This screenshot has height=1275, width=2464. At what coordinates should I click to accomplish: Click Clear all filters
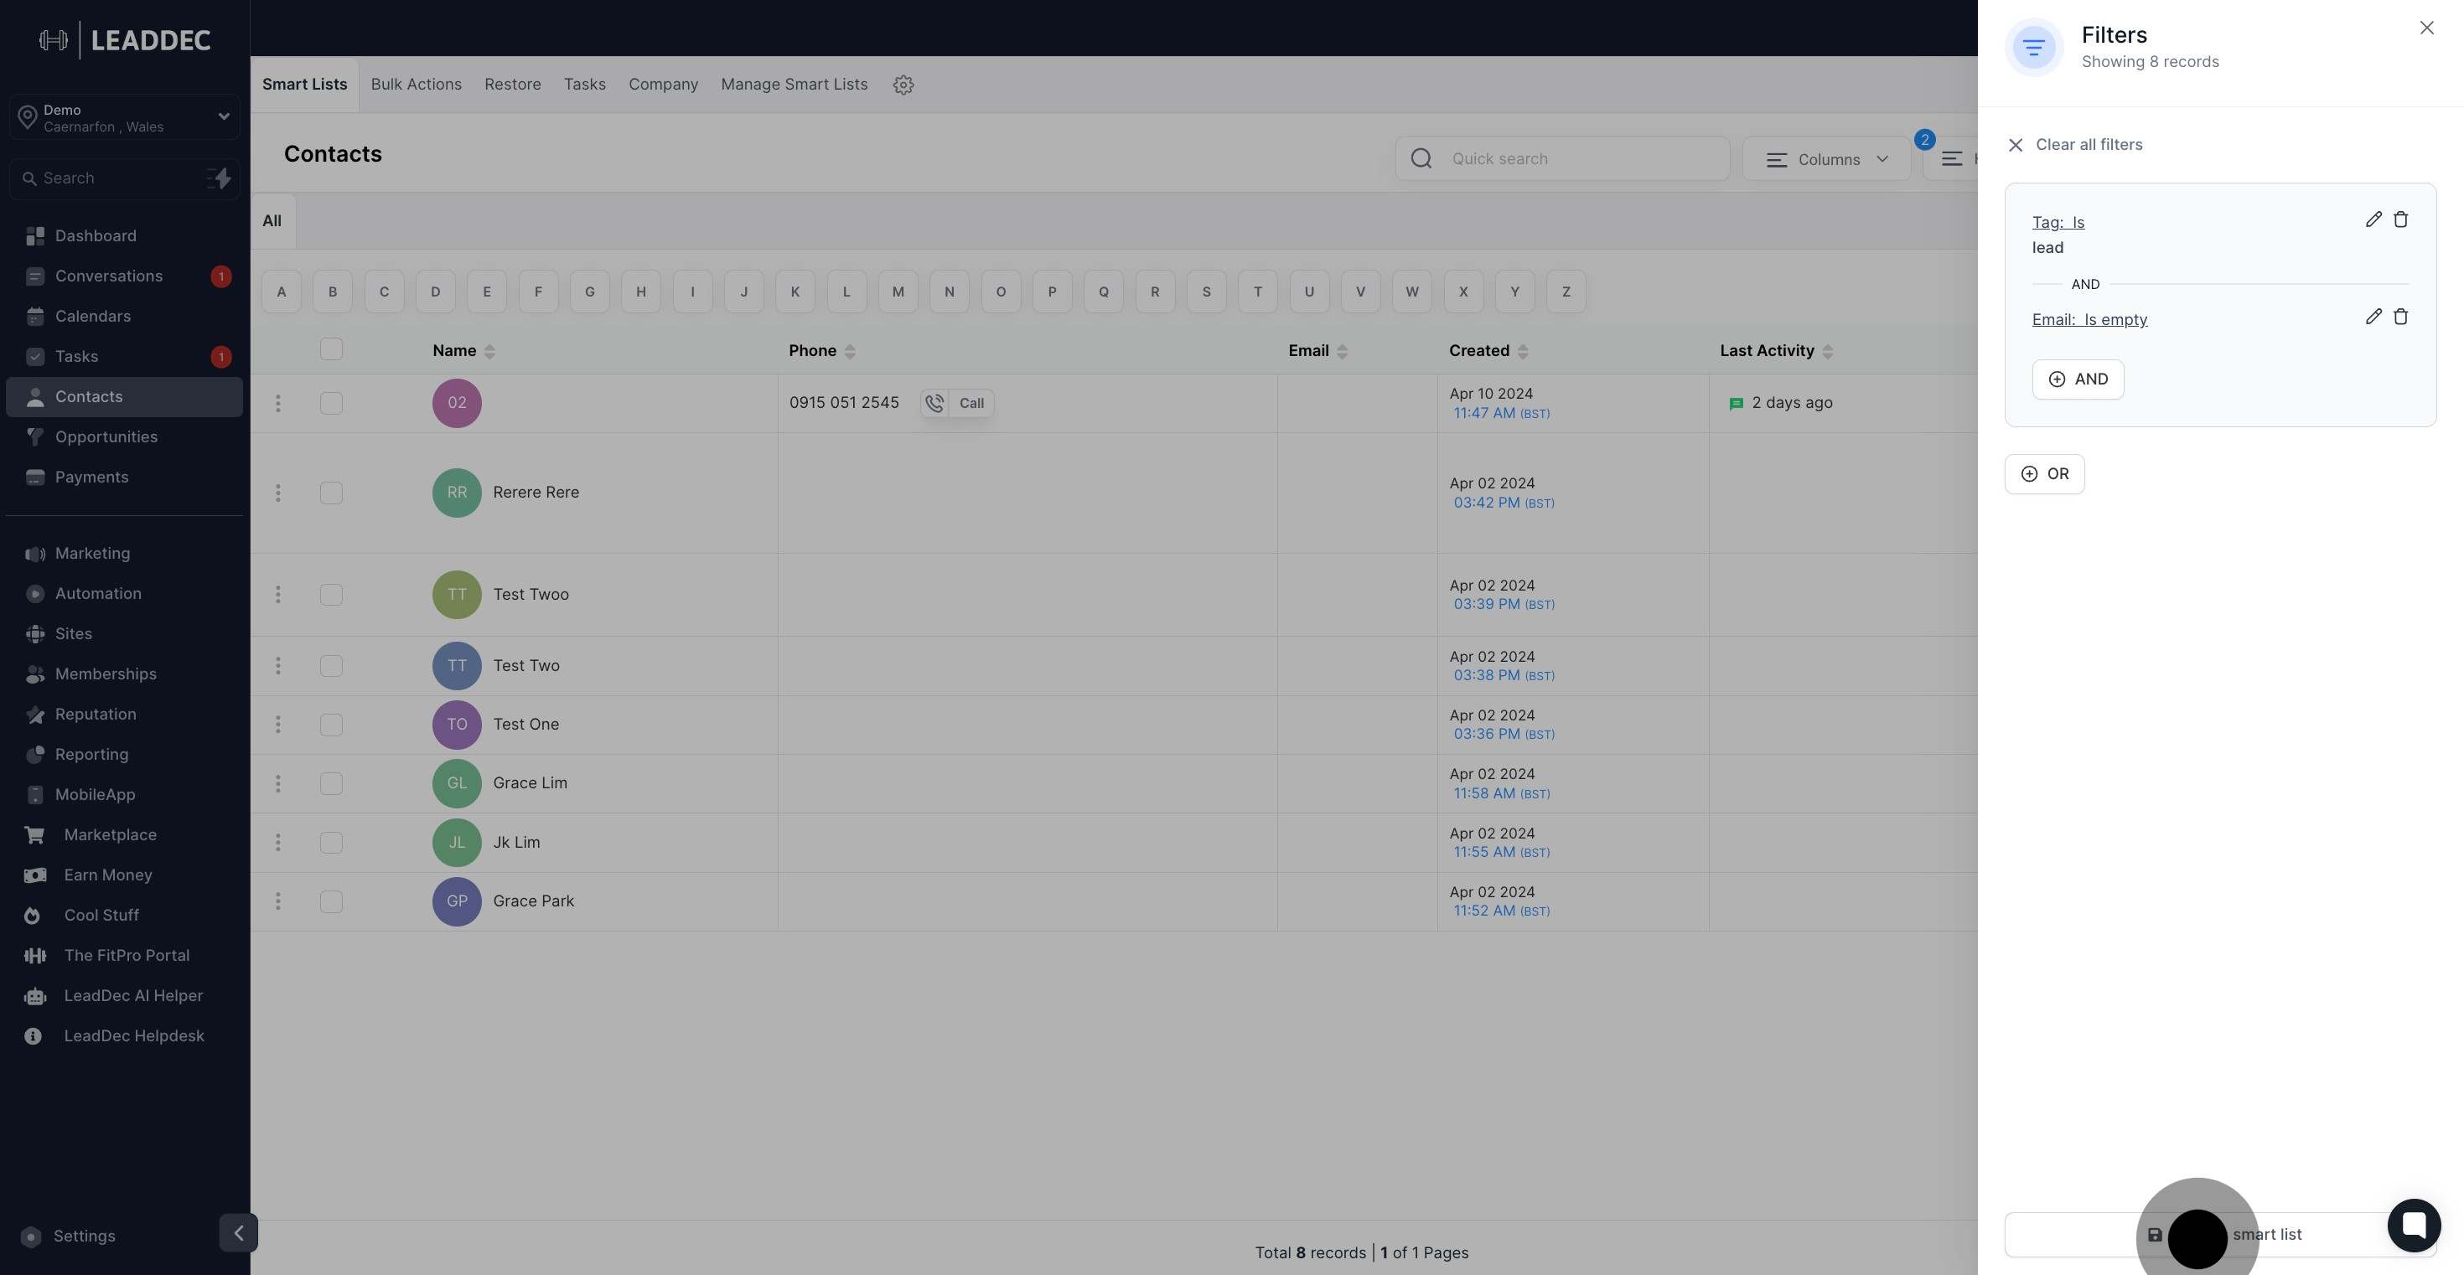2073,145
